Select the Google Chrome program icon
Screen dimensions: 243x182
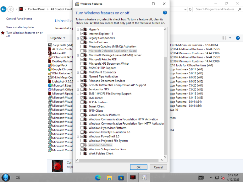pyautogui.click(x=50, y=69)
